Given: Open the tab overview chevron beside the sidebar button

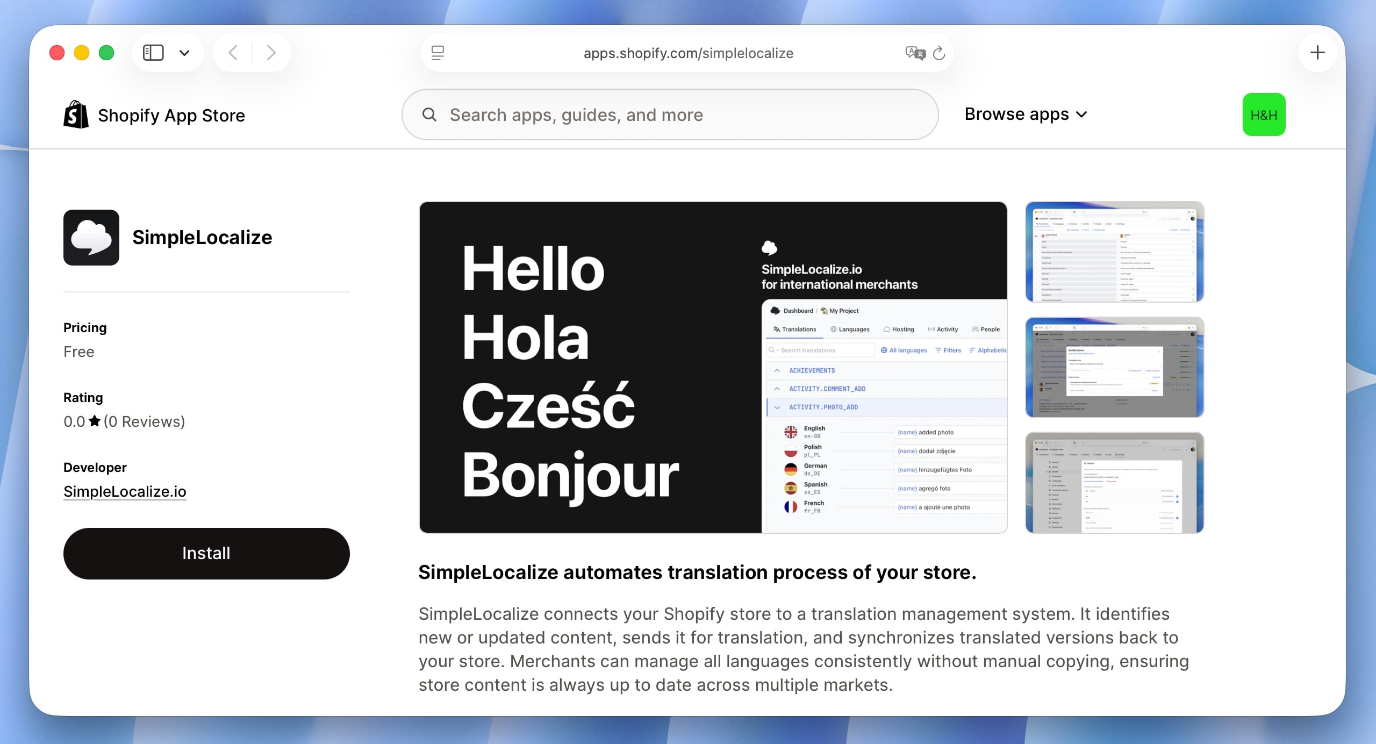Looking at the screenshot, I should [x=184, y=52].
